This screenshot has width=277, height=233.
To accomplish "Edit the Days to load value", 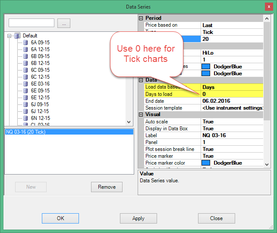I will (x=232, y=94).
